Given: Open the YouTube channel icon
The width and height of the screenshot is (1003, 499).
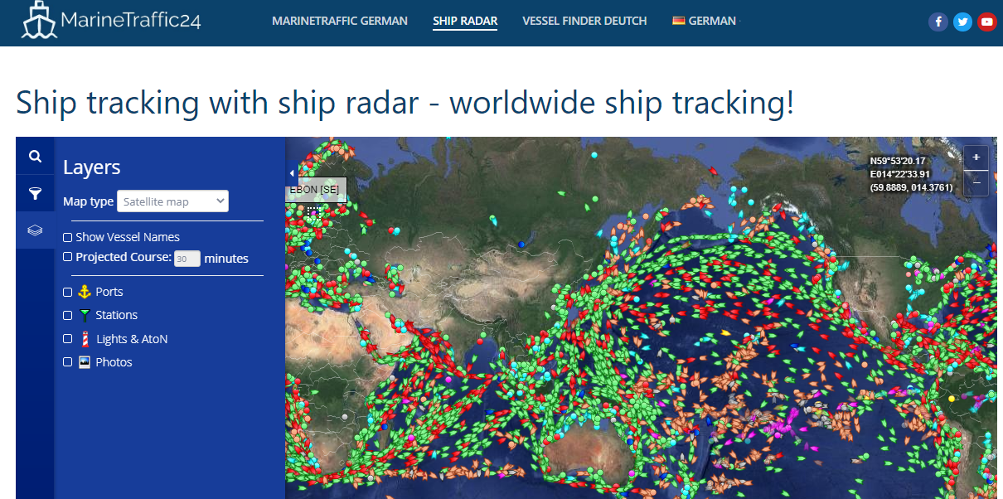Looking at the screenshot, I should pos(986,22).
